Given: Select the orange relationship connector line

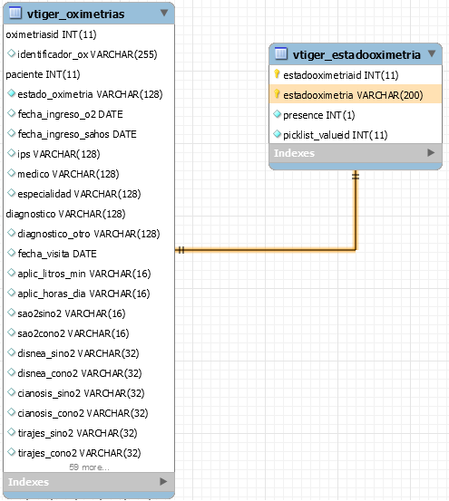Looking at the screenshot, I should click(x=266, y=250).
